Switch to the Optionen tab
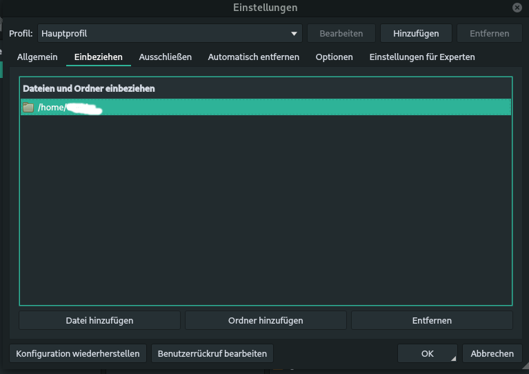The image size is (529, 374). pyautogui.click(x=334, y=57)
